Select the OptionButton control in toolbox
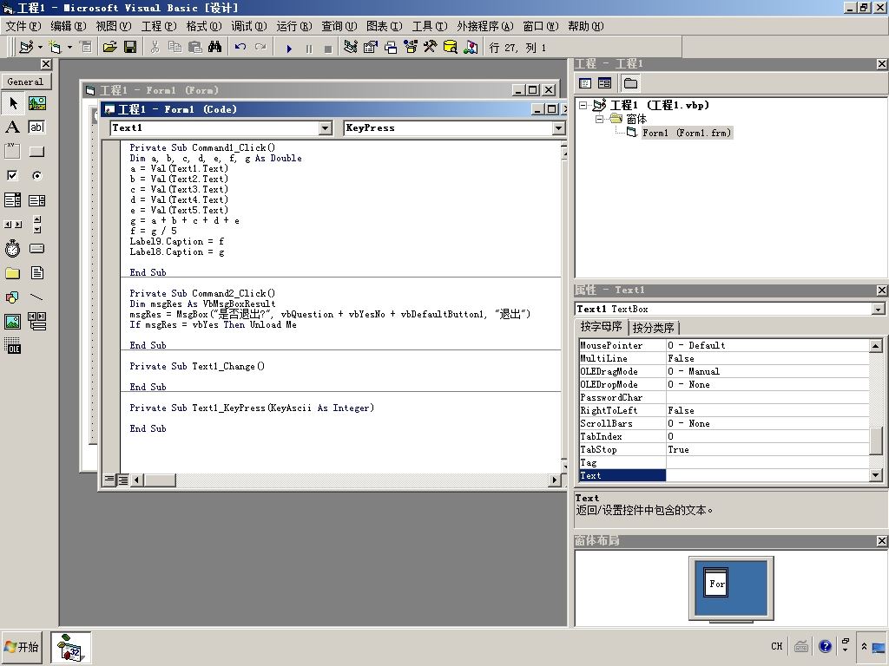 [x=36, y=176]
